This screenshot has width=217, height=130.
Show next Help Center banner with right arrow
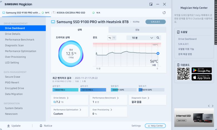point(213,106)
